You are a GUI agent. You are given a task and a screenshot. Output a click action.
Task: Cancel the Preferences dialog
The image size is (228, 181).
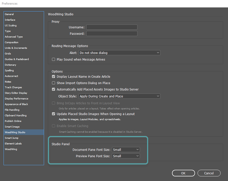(x=209, y=173)
